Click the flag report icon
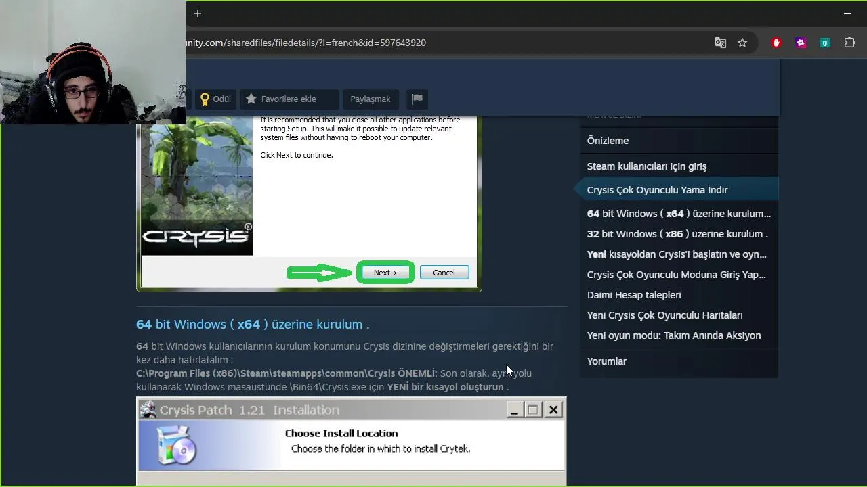Image resolution: width=867 pixels, height=487 pixels. point(417,99)
